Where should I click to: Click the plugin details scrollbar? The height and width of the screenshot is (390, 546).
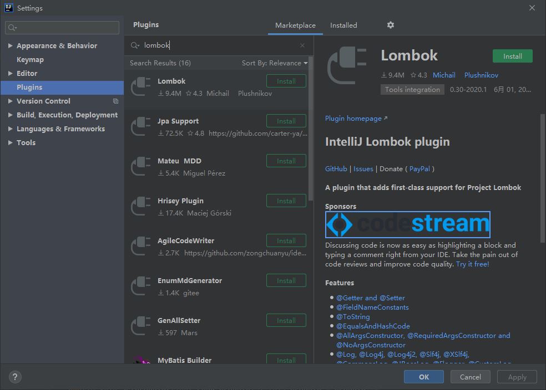pos(543,178)
